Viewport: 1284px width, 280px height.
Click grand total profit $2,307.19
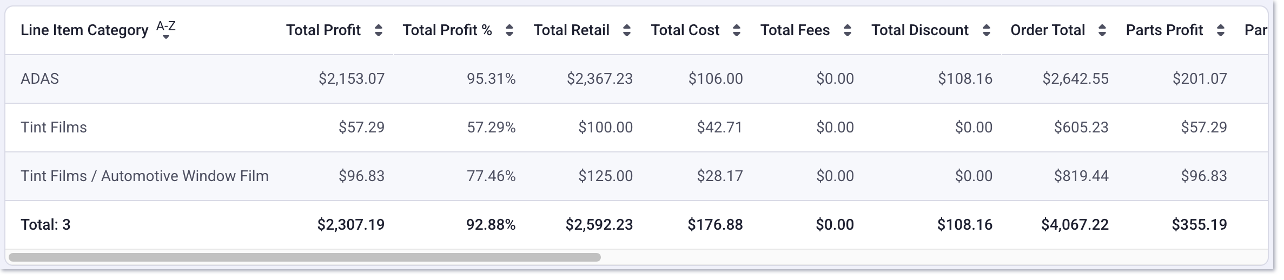click(351, 225)
